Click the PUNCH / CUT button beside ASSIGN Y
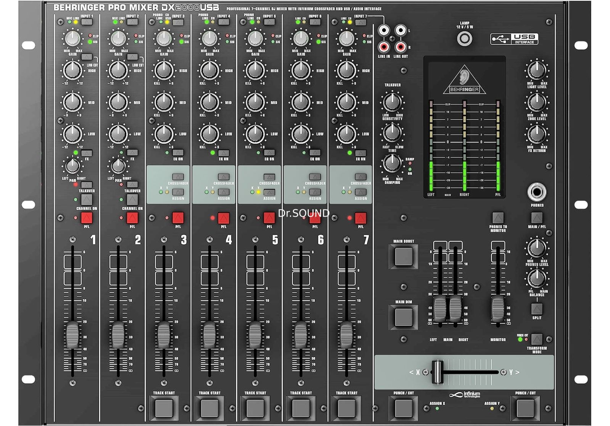This screenshot has height=426, width=610. click(525, 408)
